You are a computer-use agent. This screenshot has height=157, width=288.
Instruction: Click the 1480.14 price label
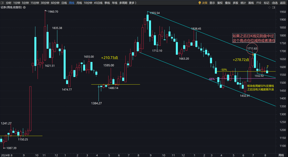pos(113,88)
